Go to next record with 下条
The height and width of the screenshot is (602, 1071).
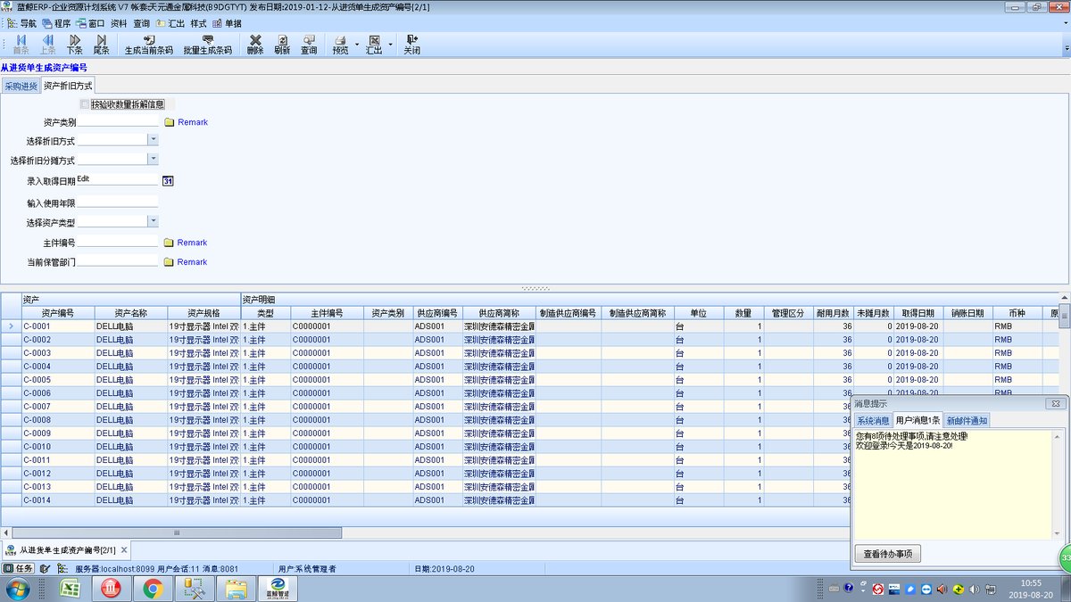click(x=75, y=45)
